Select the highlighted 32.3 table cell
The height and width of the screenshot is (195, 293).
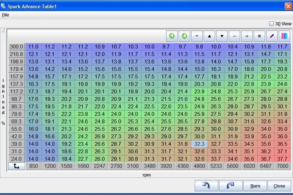199,144
